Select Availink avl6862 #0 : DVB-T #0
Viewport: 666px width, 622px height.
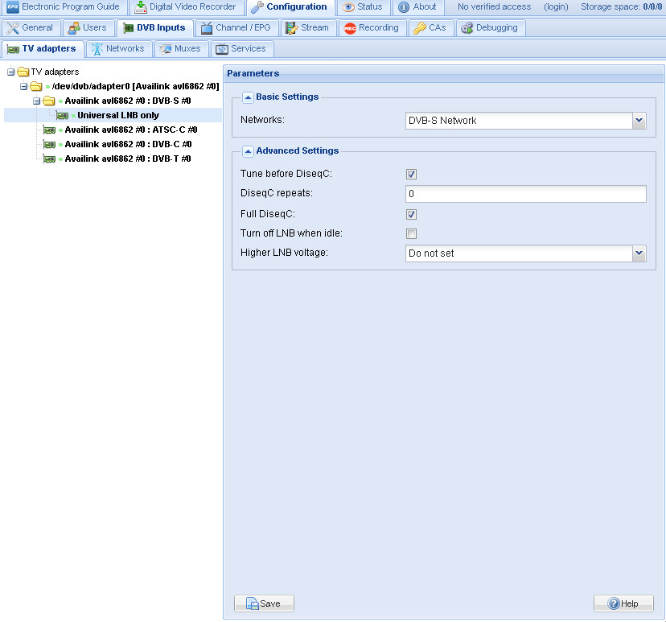127,159
